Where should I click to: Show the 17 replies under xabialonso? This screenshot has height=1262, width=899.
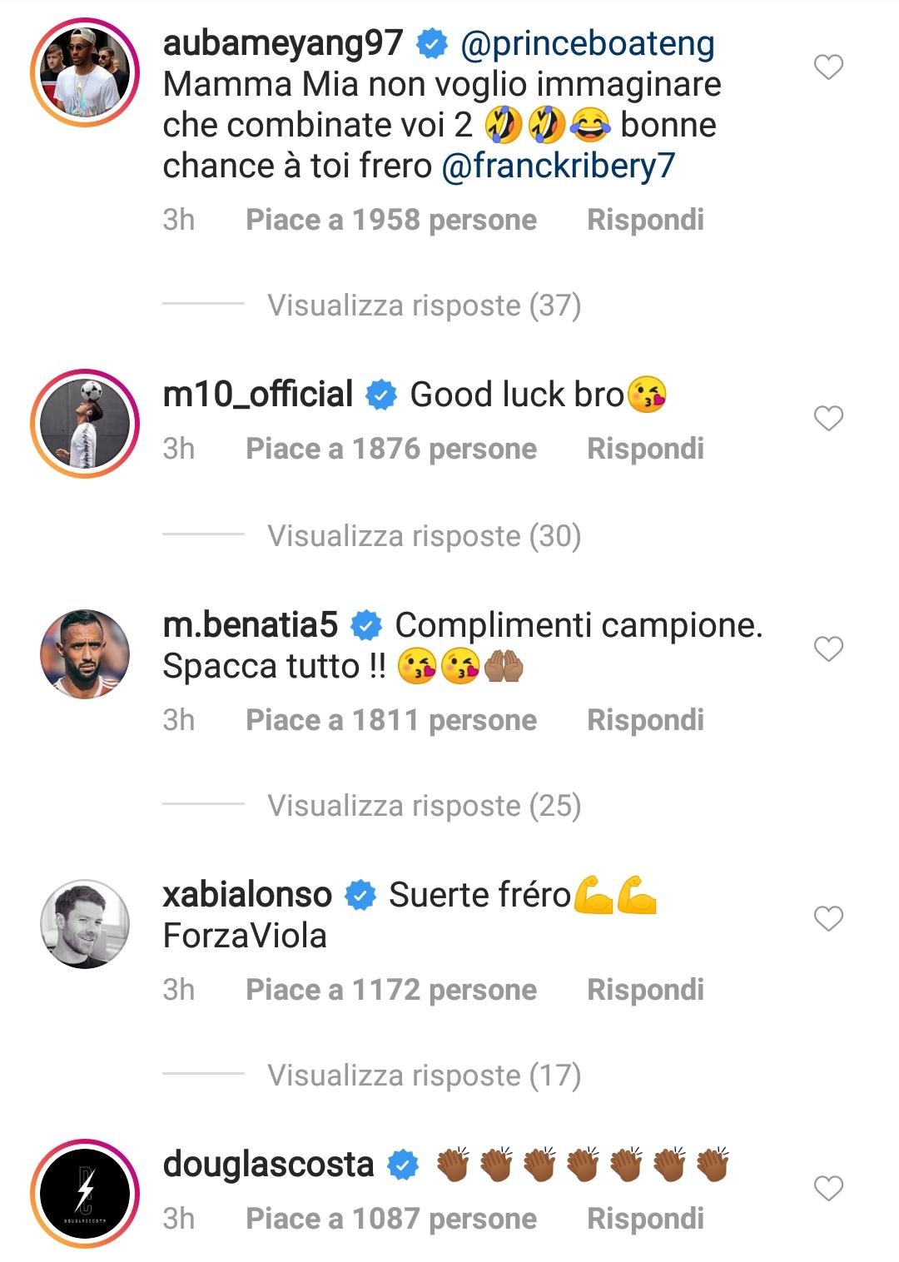[424, 1076]
